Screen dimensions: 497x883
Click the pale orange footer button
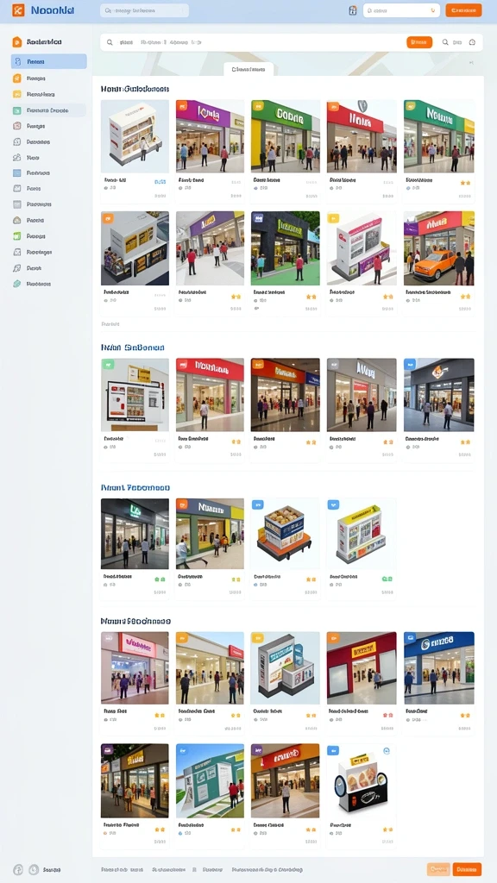click(x=438, y=869)
